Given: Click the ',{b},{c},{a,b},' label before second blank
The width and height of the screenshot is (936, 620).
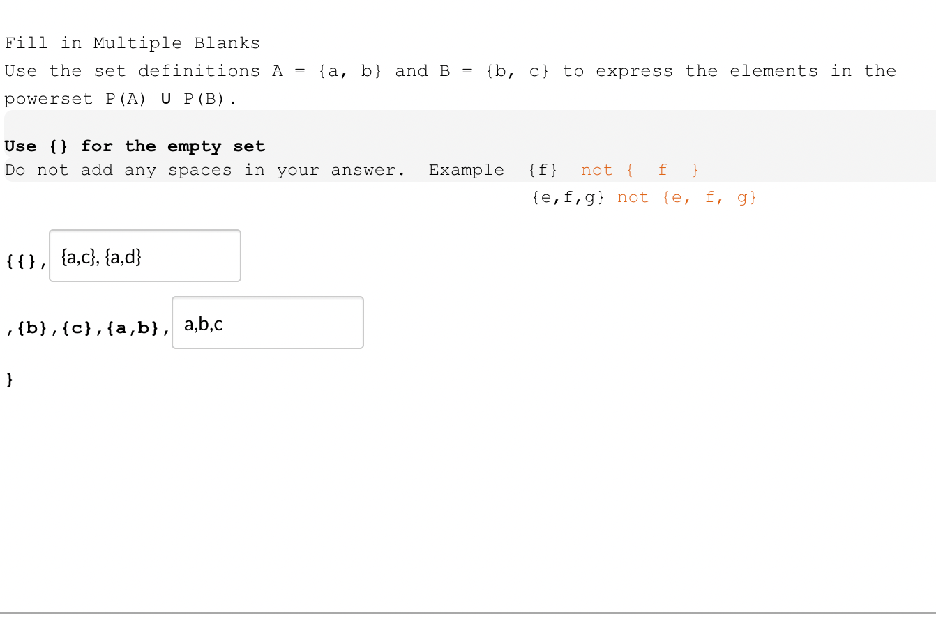Looking at the screenshot, I should pos(87,327).
